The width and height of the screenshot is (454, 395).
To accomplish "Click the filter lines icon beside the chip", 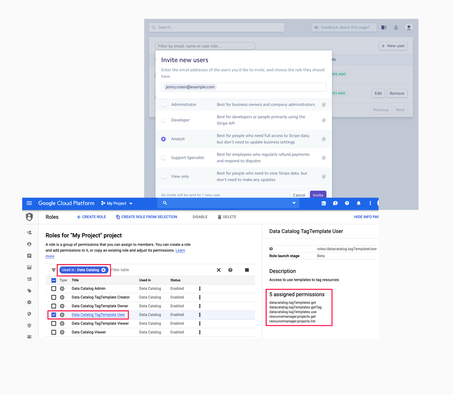I will coord(54,270).
